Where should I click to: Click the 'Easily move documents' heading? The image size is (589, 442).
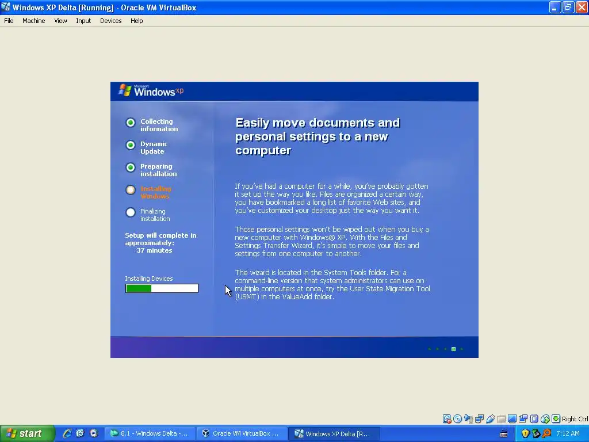(x=318, y=136)
